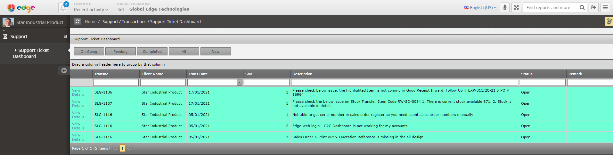Click the Status filter input
This screenshot has width=613, height=155.
(543, 83)
